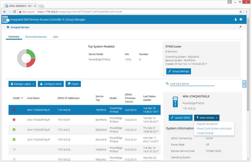This screenshot has width=251, height=162.
Task: Click the Group Settings button
Action: (x=178, y=71)
